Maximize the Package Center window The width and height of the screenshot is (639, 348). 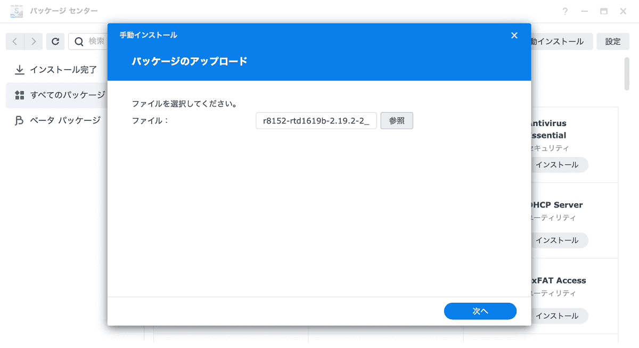[604, 11]
